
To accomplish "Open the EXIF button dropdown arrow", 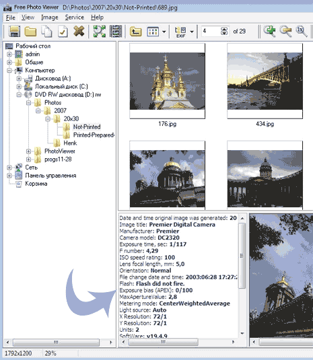I will pyautogui.click(x=192, y=32).
